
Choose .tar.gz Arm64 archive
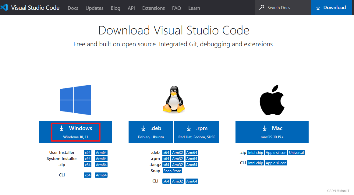click(192, 165)
